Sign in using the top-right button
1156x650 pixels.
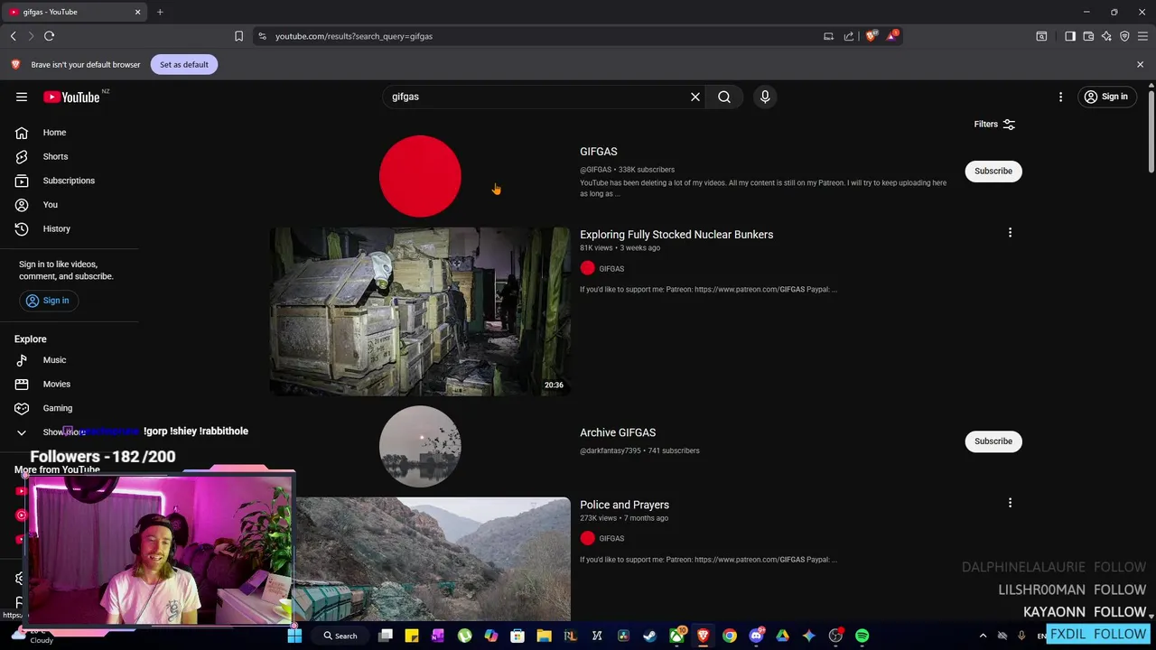pos(1105,97)
